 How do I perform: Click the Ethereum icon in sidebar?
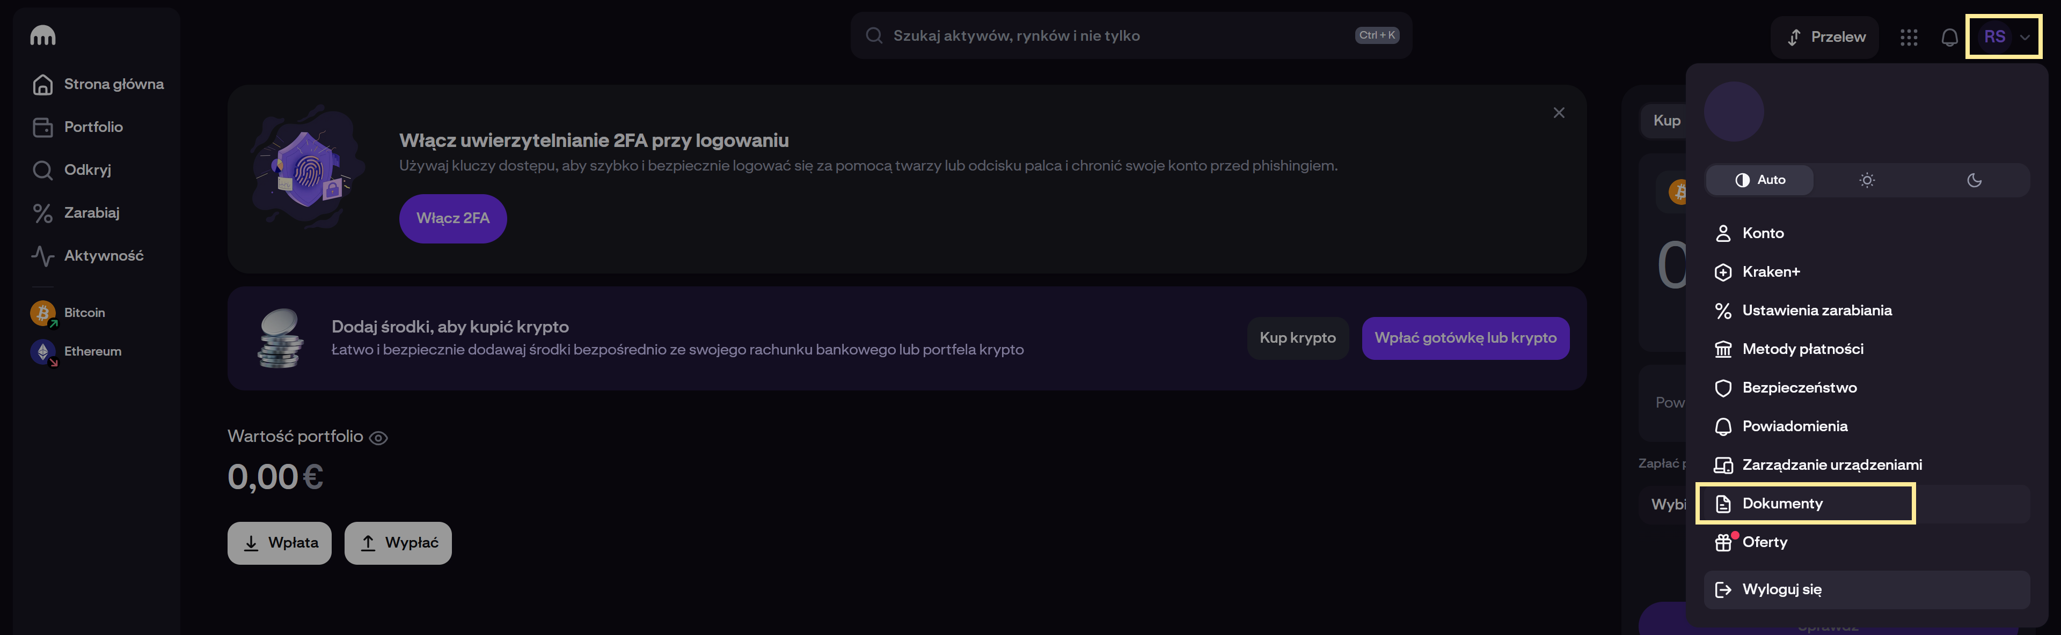(x=43, y=351)
